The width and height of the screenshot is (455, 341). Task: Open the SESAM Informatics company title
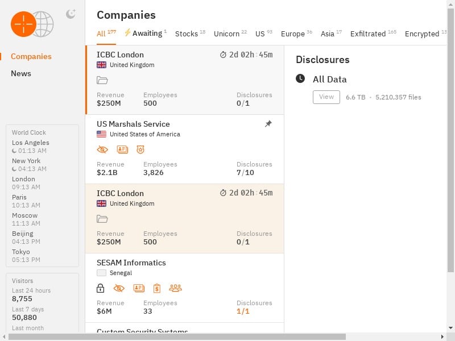point(131,263)
